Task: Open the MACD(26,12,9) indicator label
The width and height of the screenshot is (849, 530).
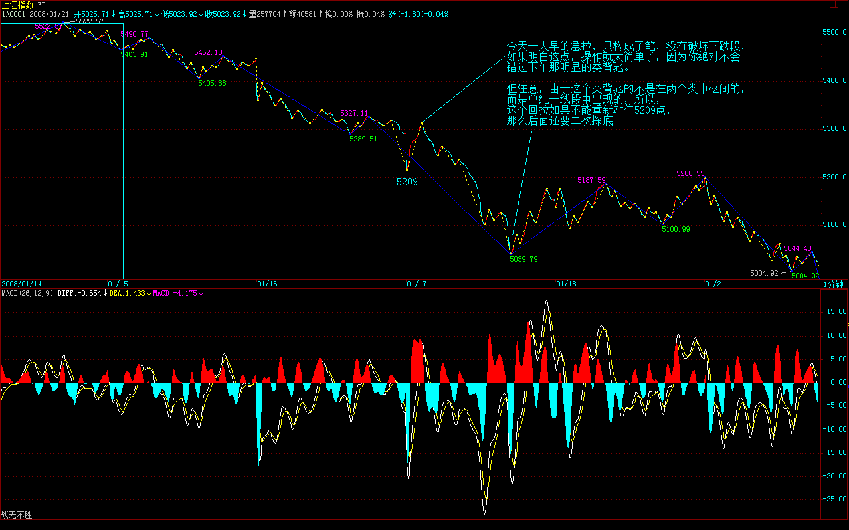Action: pos(27,293)
